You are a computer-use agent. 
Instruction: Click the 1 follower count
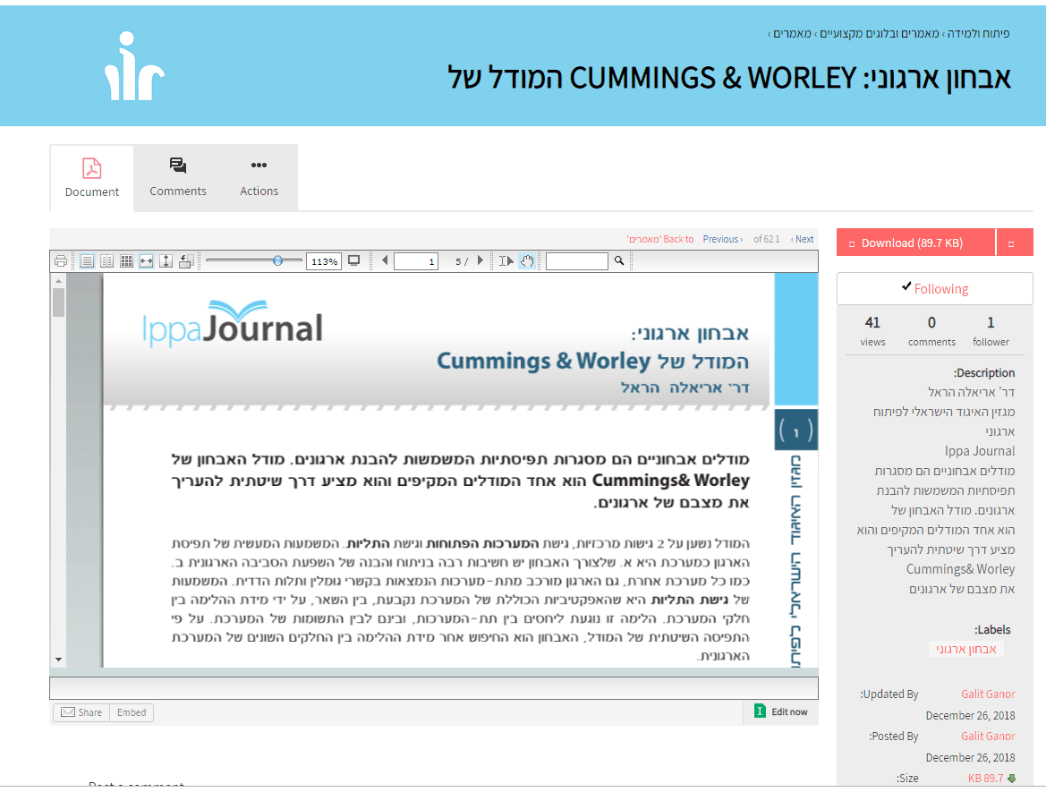tap(991, 323)
